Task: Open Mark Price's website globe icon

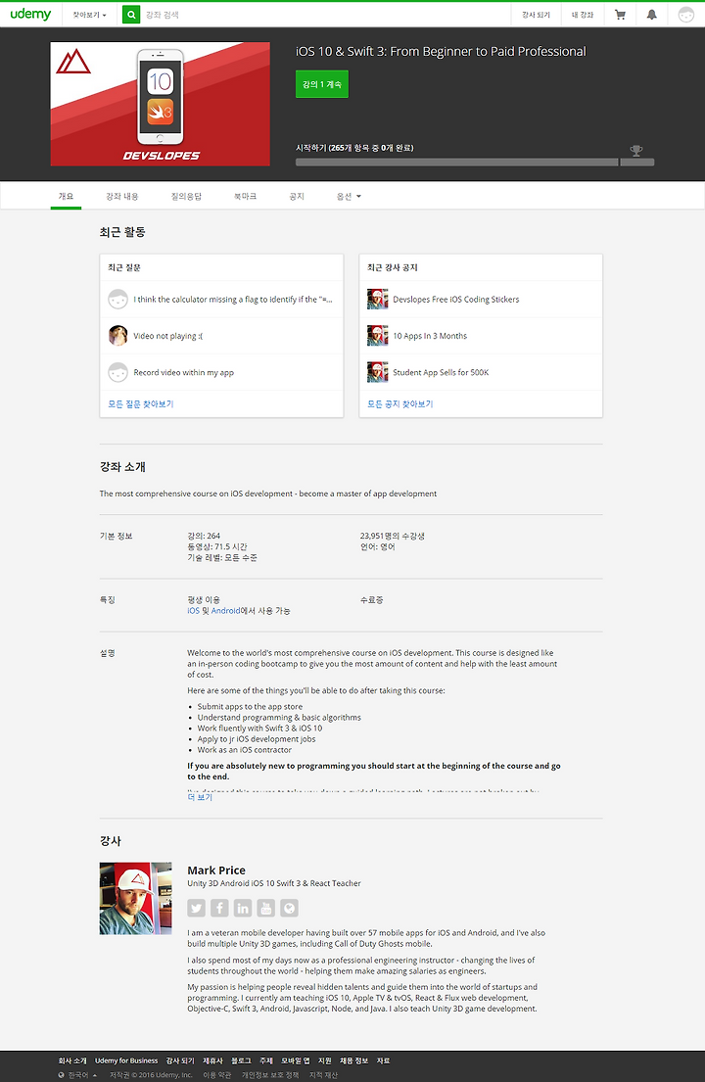Action: pos(289,908)
